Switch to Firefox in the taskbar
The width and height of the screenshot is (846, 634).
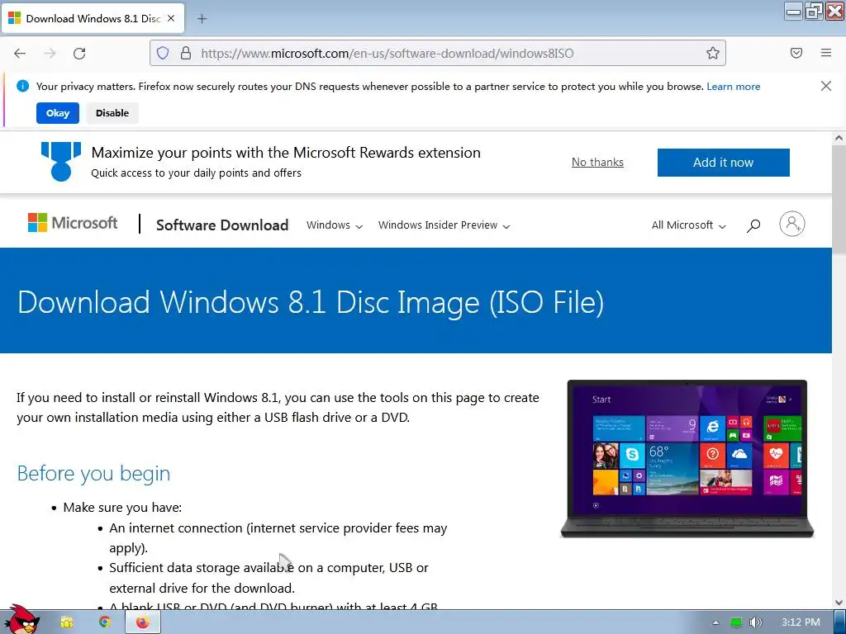click(x=142, y=622)
